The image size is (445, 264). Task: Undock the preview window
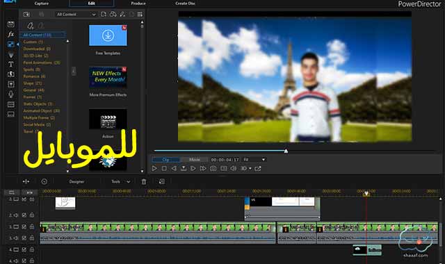click(x=258, y=168)
